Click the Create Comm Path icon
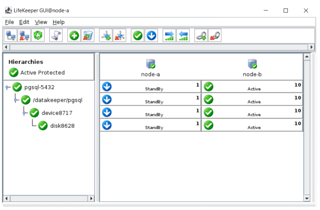Viewport: 320px width, 210px height. click(106, 36)
